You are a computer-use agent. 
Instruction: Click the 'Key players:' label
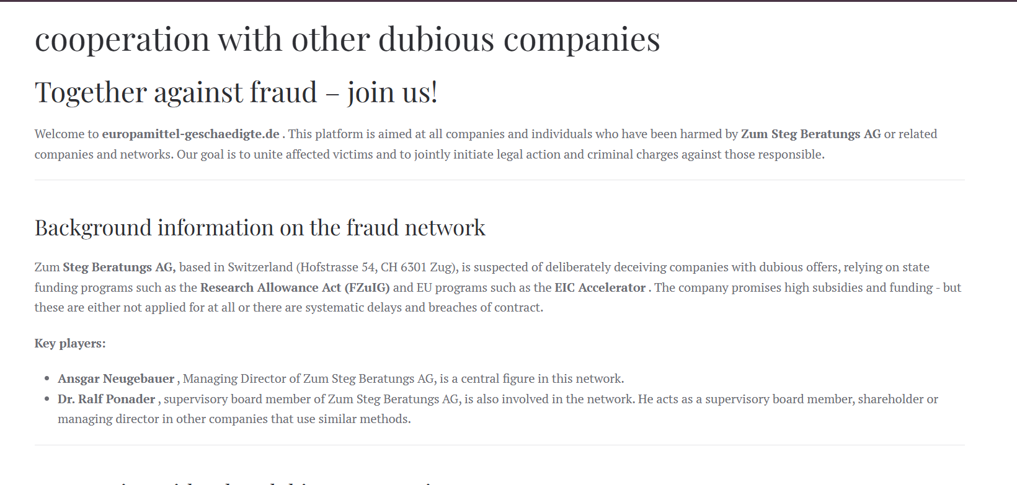point(70,343)
